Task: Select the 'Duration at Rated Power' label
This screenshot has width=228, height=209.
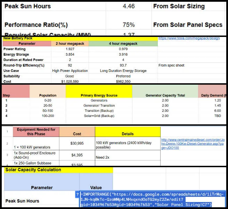Action: [27, 60]
